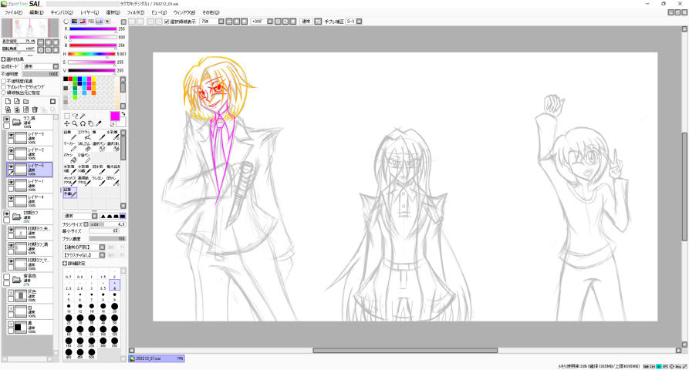
Task: Choose the 2値ペン binary pen tool
Action: coord(83,158)
